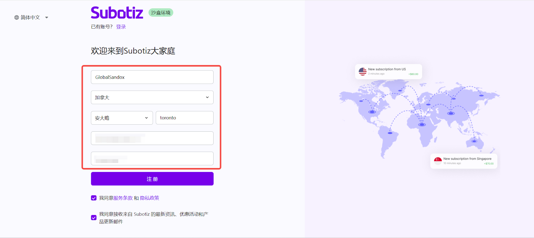Screen dimensions: 534x238
Task: Click the GlobalSandox name input field
Action: [x=152, y=77]
